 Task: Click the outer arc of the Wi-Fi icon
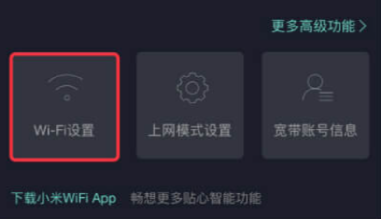coord(65,78)
